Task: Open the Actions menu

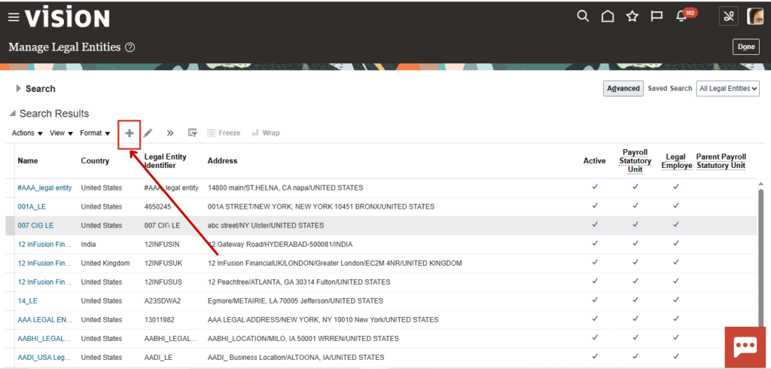Action: tap(27, 133)
